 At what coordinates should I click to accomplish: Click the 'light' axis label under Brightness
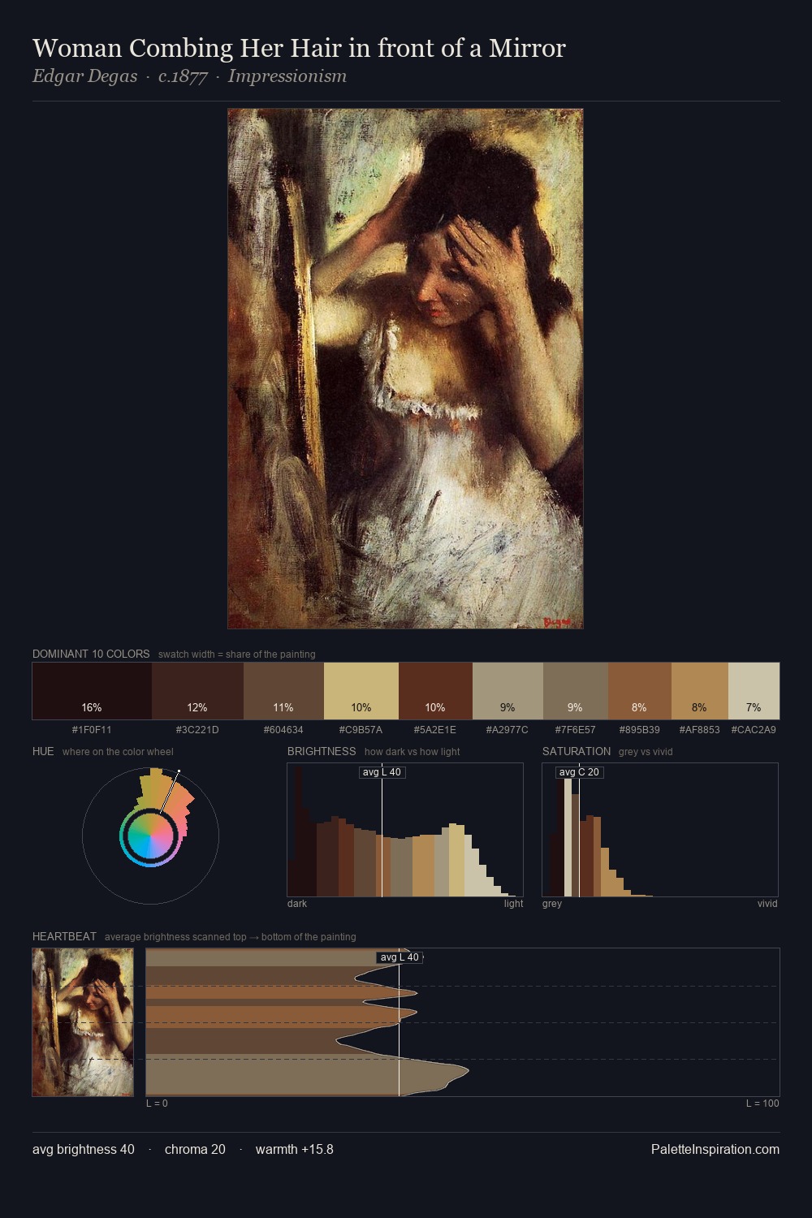[x=513, y=903]
